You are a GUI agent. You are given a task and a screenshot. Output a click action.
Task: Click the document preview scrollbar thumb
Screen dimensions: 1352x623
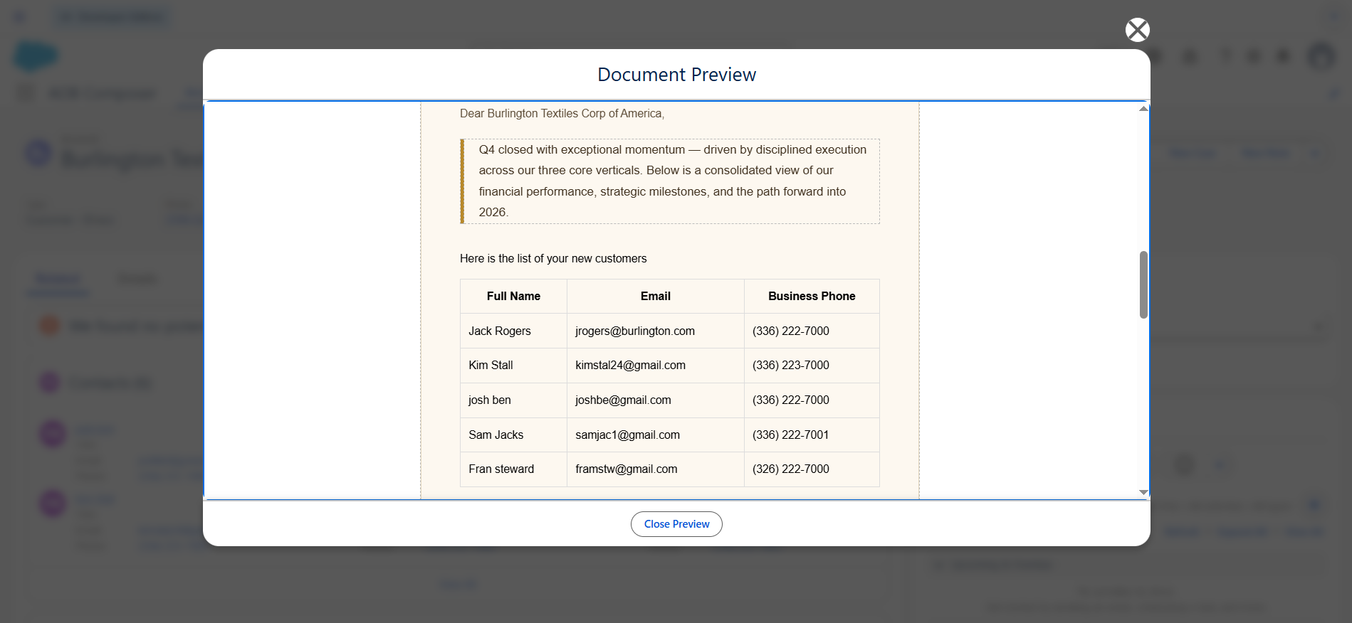tap(1143, 284)
